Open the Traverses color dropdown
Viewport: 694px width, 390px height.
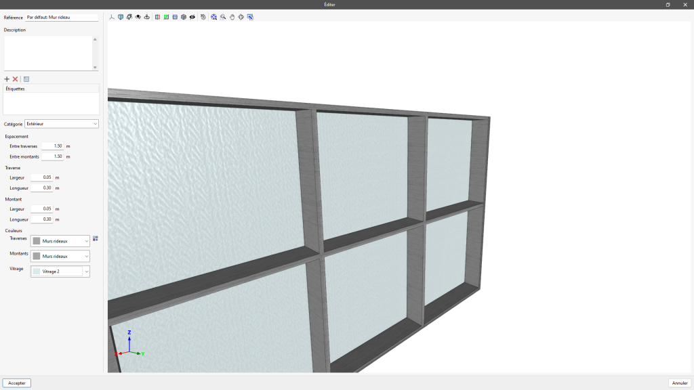pos(60,241)
